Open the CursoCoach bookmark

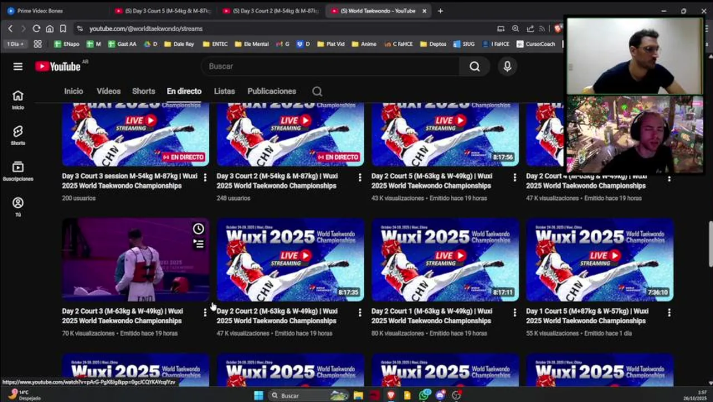pos(536,44)
